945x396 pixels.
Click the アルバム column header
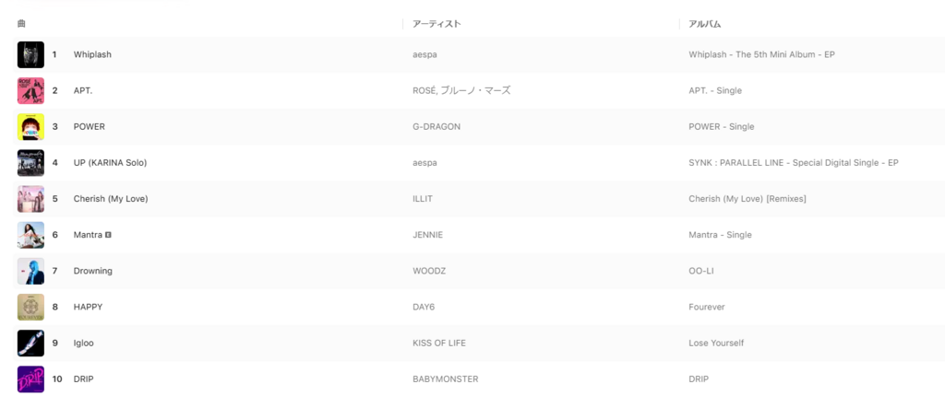(704, 23)
